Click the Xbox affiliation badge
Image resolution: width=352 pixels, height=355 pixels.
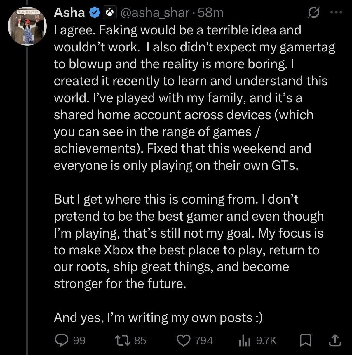click(110, 13)
